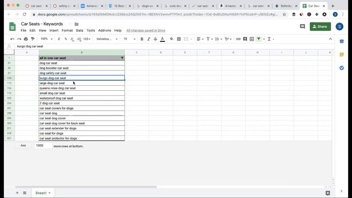Open Keep in the side panel
Screen dimensions: 352x198
pyautogui.click(x=342, y=54)
